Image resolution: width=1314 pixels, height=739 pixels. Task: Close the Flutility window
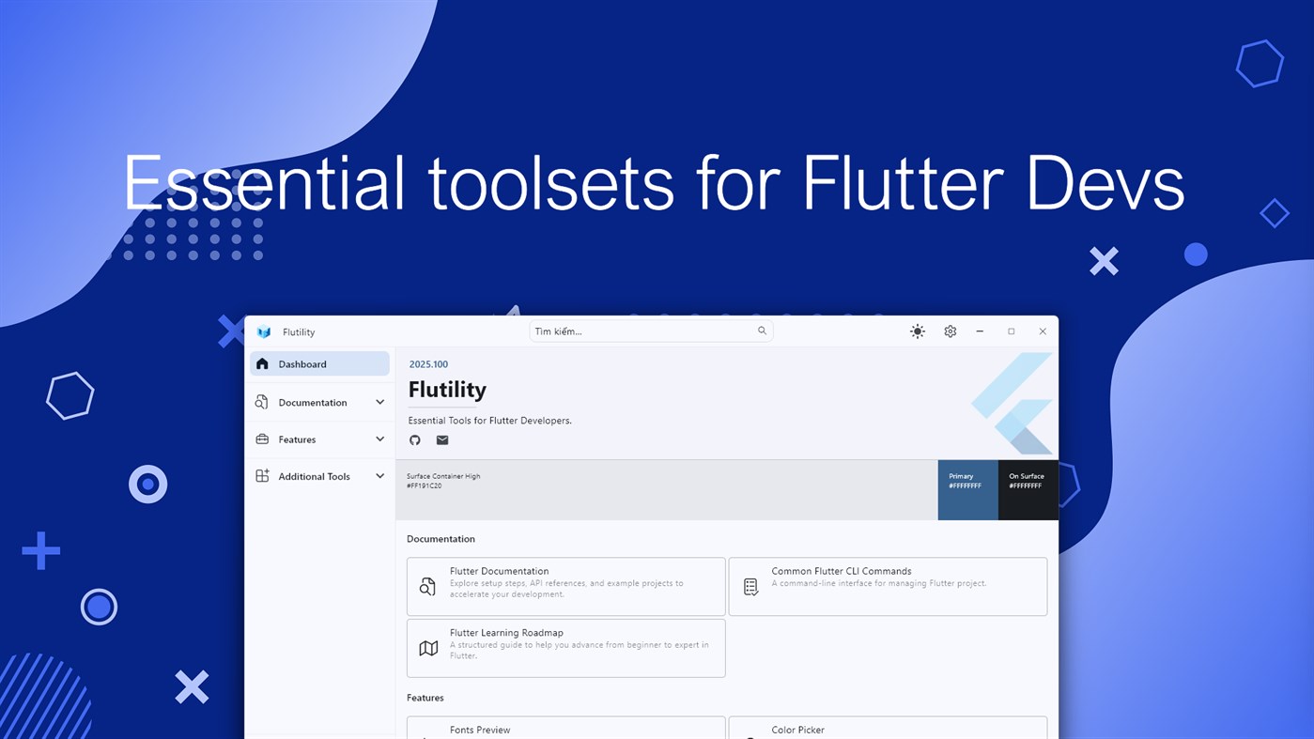1043,331
